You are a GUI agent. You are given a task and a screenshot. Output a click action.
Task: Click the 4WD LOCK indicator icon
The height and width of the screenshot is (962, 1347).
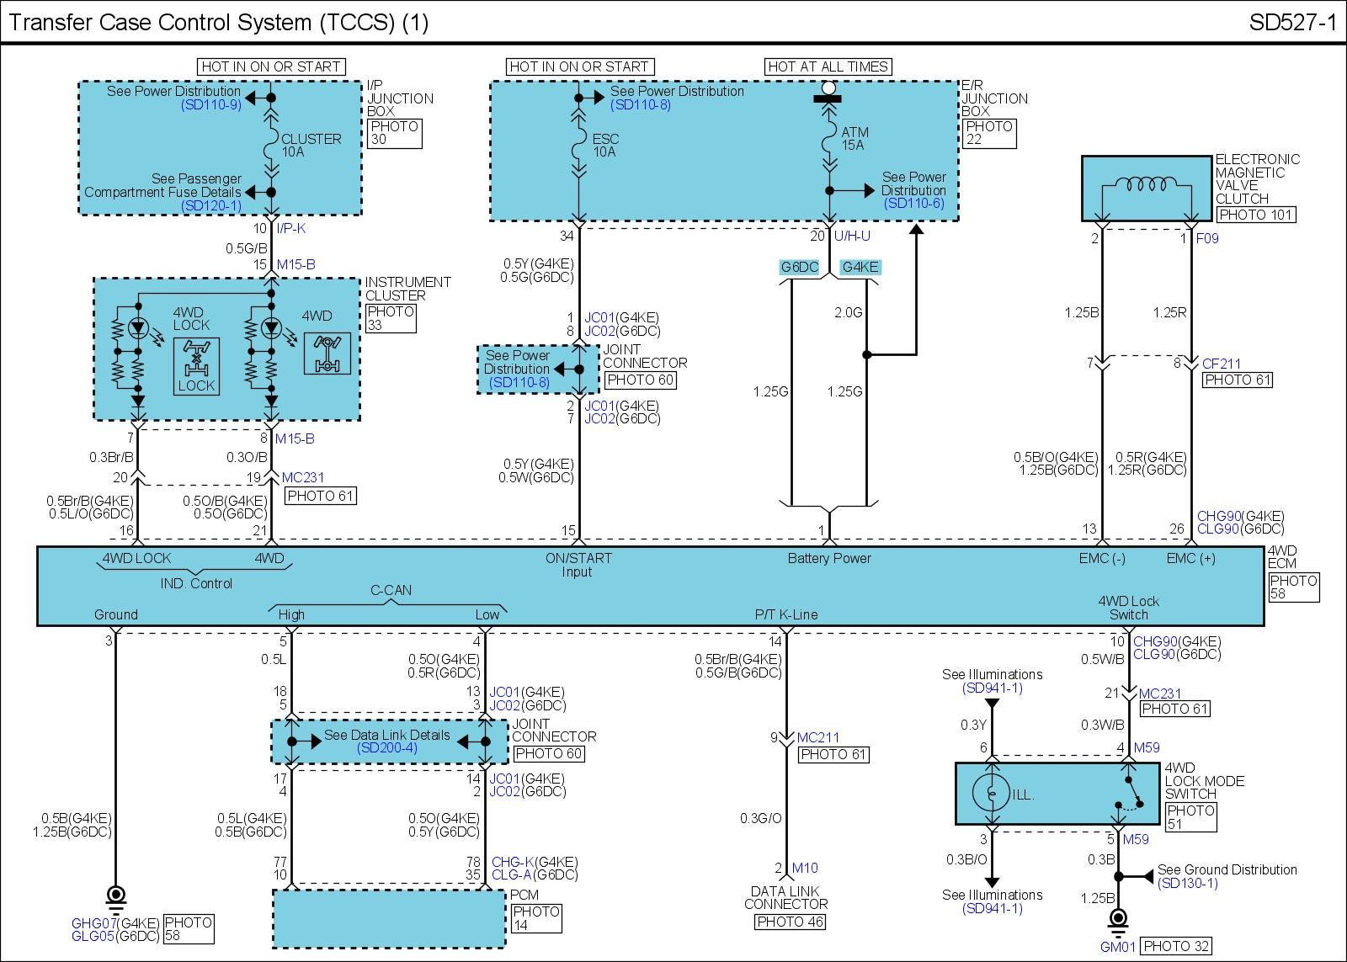point(196,366)
